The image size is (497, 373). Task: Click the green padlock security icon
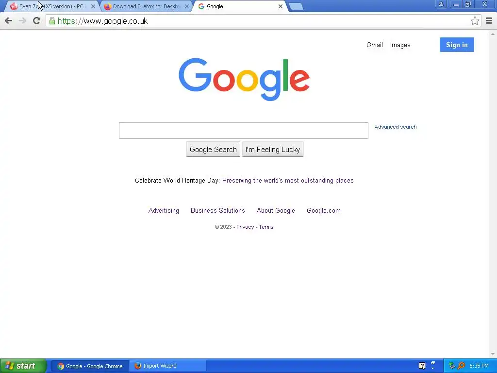click(x=52, y=21)
